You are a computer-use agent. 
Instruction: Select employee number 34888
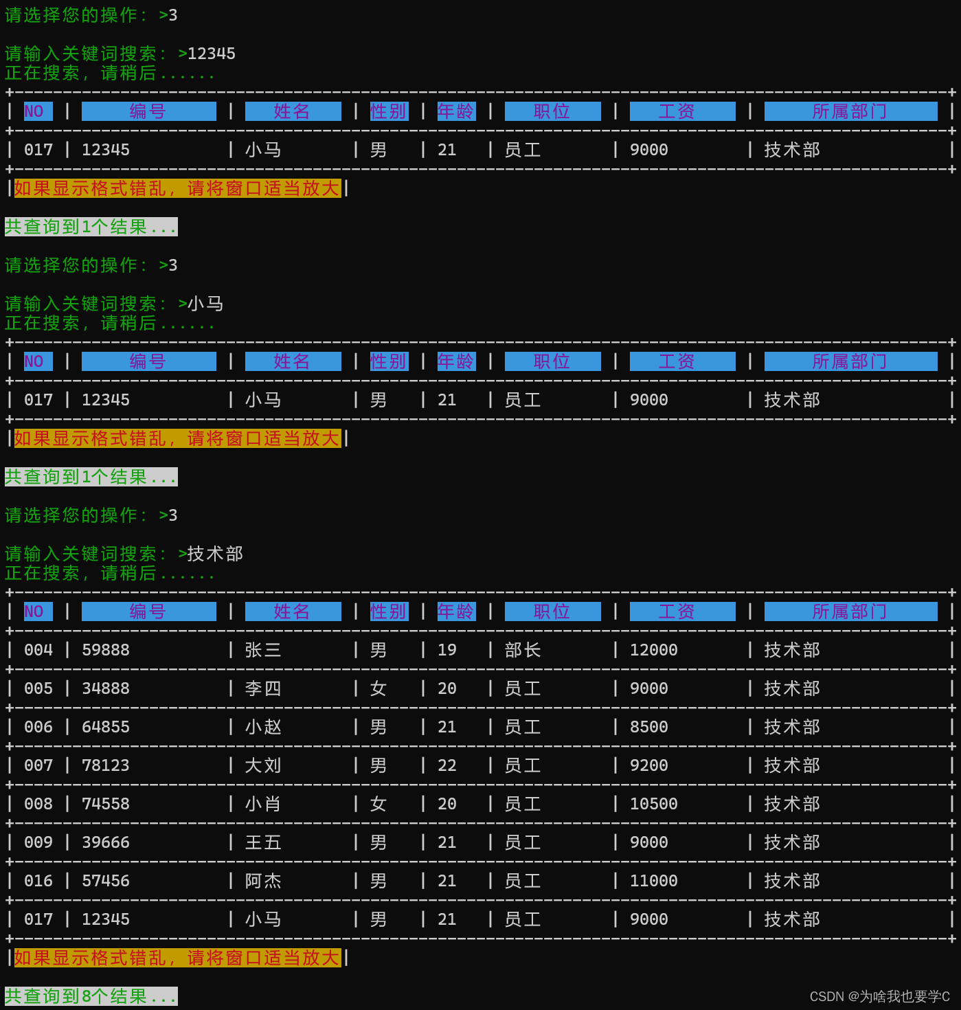(106, 688)
